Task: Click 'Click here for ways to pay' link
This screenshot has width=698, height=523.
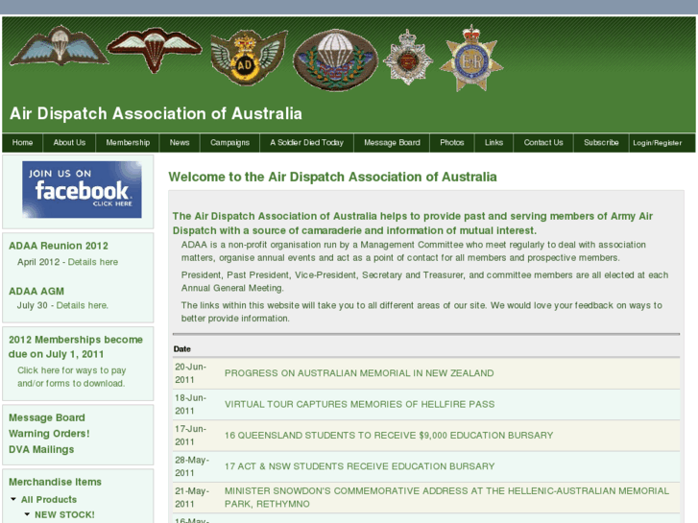Action: (72, 376)
